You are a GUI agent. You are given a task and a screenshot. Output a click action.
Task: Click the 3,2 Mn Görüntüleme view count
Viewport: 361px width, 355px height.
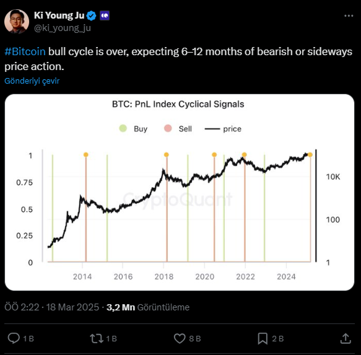[148, 307]
